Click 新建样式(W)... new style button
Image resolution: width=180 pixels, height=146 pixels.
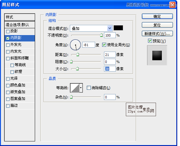(157, 34)
